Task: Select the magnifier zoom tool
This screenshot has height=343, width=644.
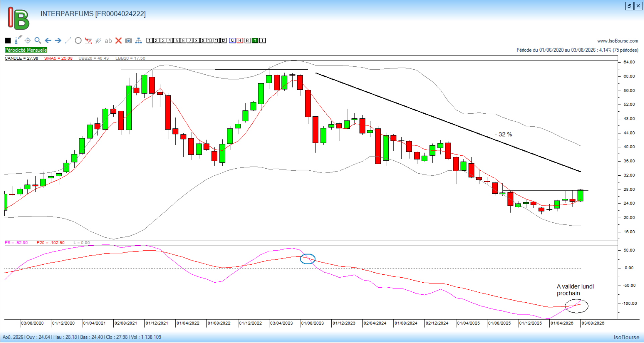Action: (x=38, y=41)
